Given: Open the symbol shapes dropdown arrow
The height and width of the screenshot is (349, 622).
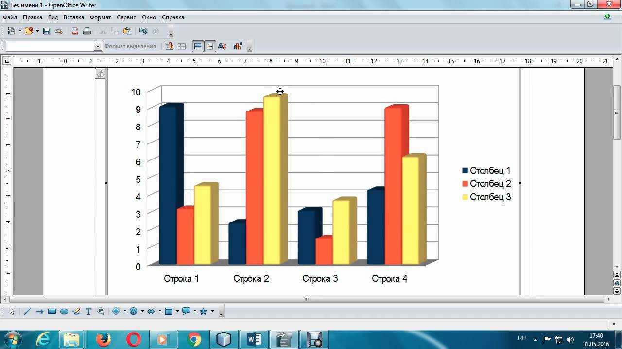Looking at the screenshot, I should pyautogui.click(x=142, y=311).
